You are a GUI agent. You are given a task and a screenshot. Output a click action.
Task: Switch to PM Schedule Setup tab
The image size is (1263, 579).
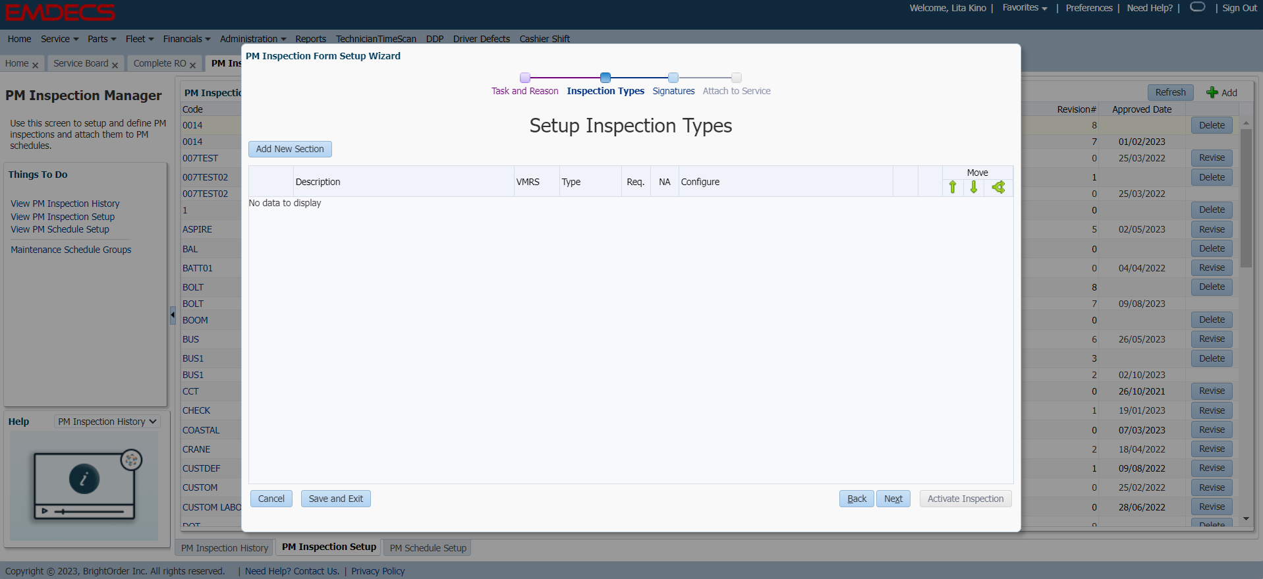coord(428,548)
